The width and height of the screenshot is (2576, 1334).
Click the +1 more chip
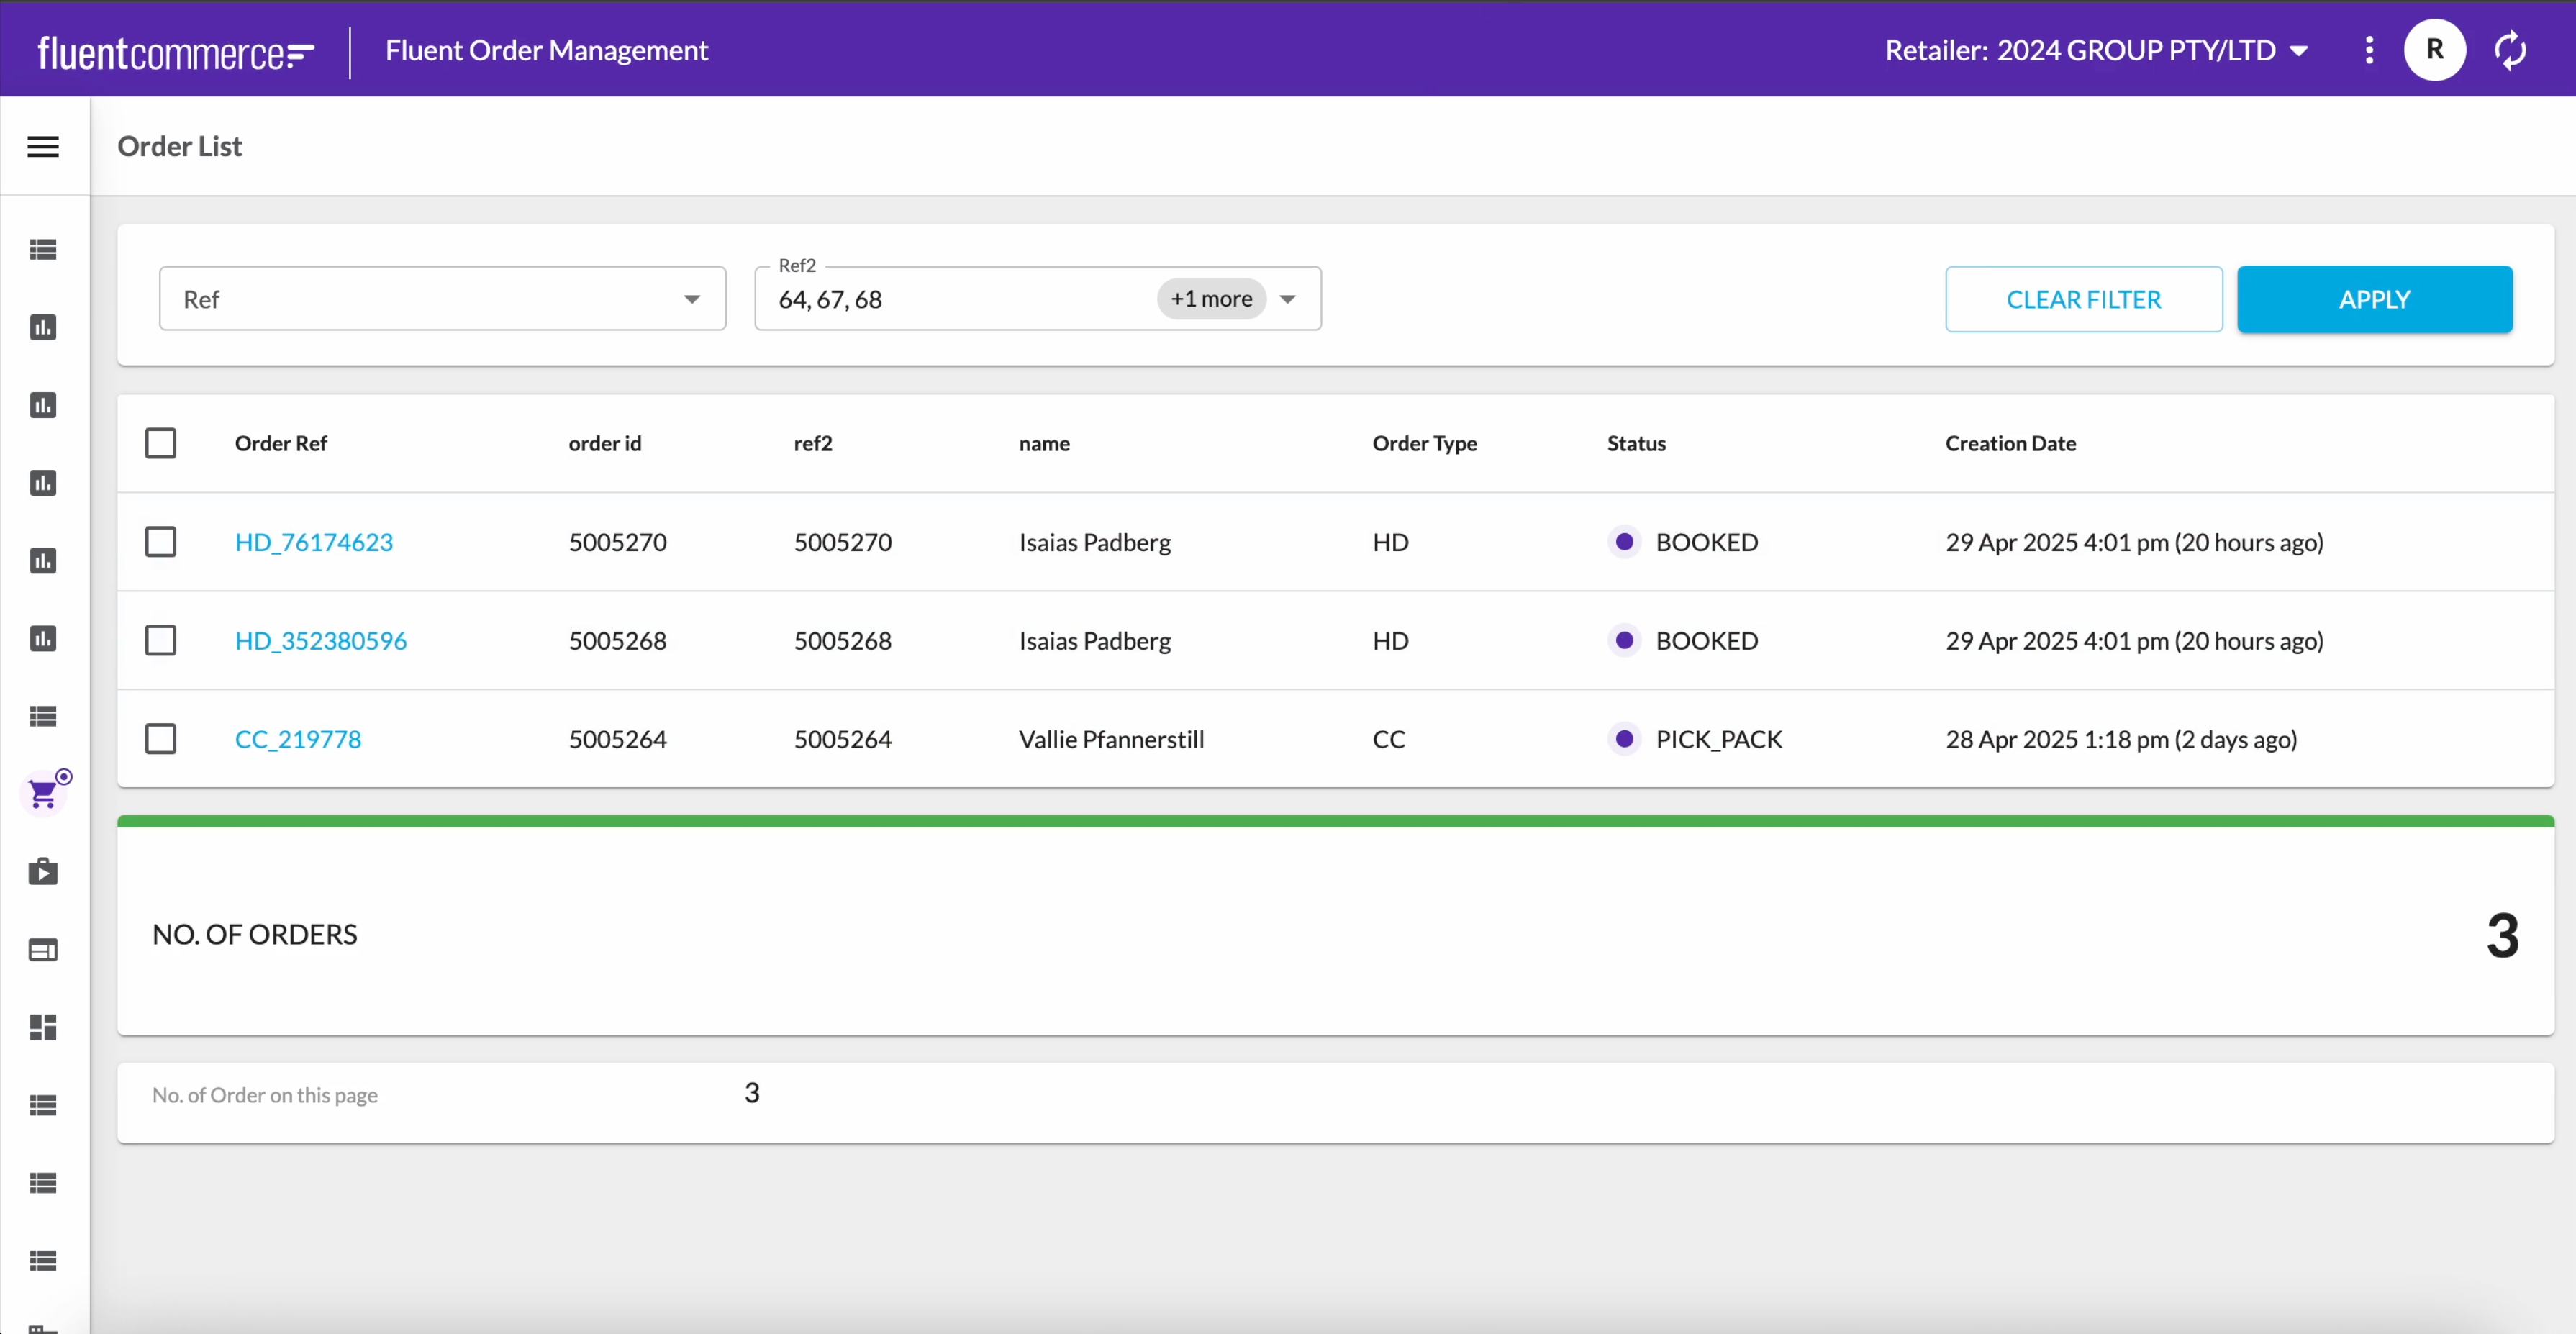(x=1211, y=299)
